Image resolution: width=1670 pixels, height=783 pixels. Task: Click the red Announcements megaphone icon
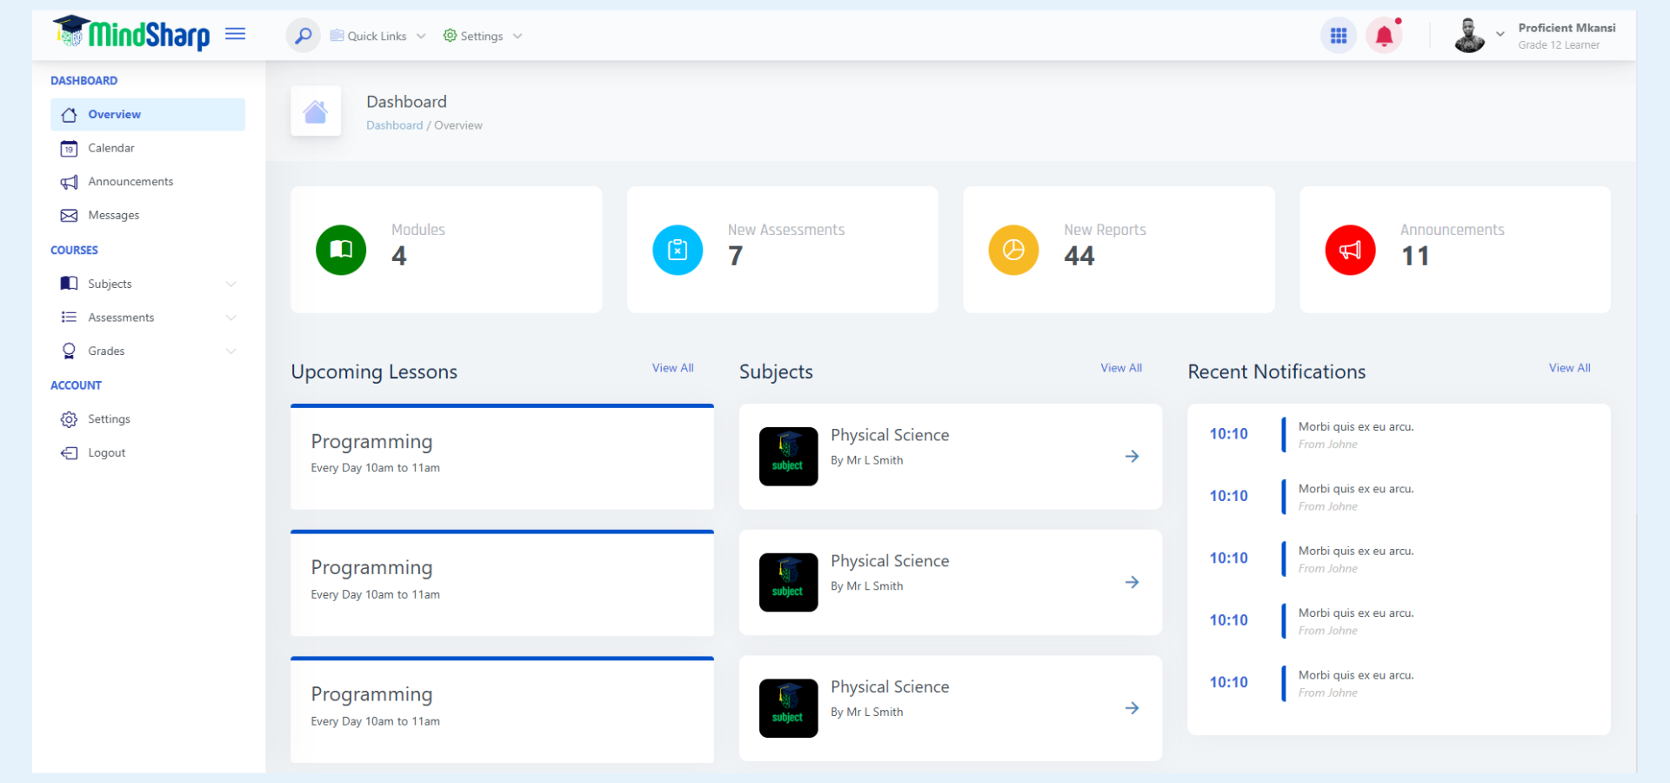point(1350,250)
